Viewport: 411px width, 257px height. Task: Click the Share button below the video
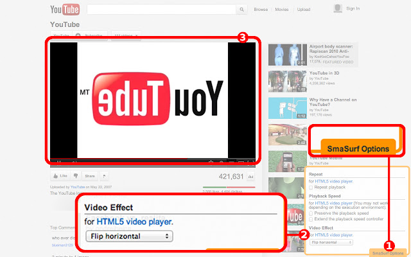90,176
